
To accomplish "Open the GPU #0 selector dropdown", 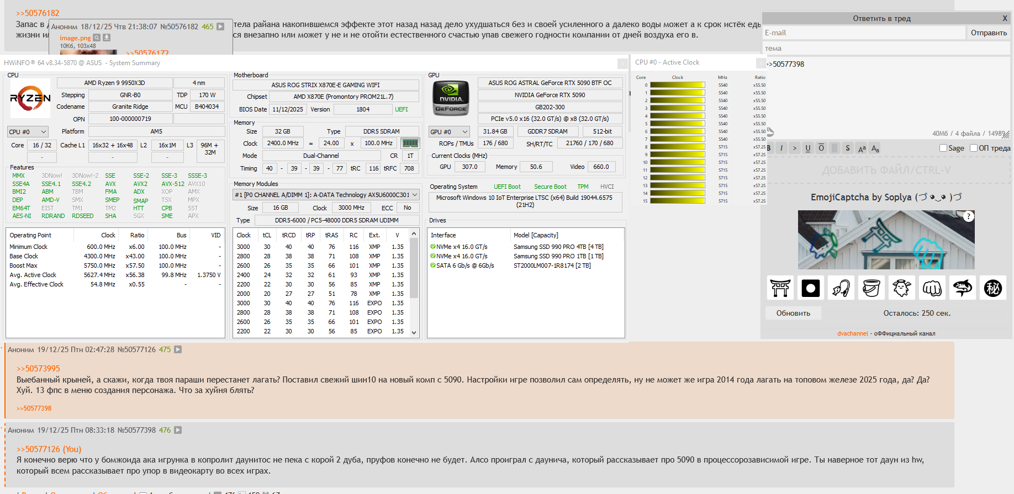I will coord(450,131).
